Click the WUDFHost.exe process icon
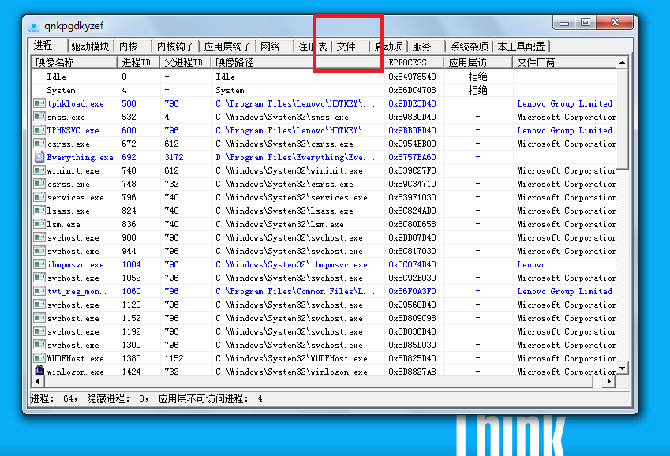This screenshot has width=670, height=456. (x=39, y=358)
